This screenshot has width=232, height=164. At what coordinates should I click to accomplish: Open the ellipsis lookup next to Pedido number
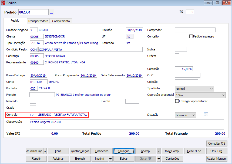[x=51, y=12]
